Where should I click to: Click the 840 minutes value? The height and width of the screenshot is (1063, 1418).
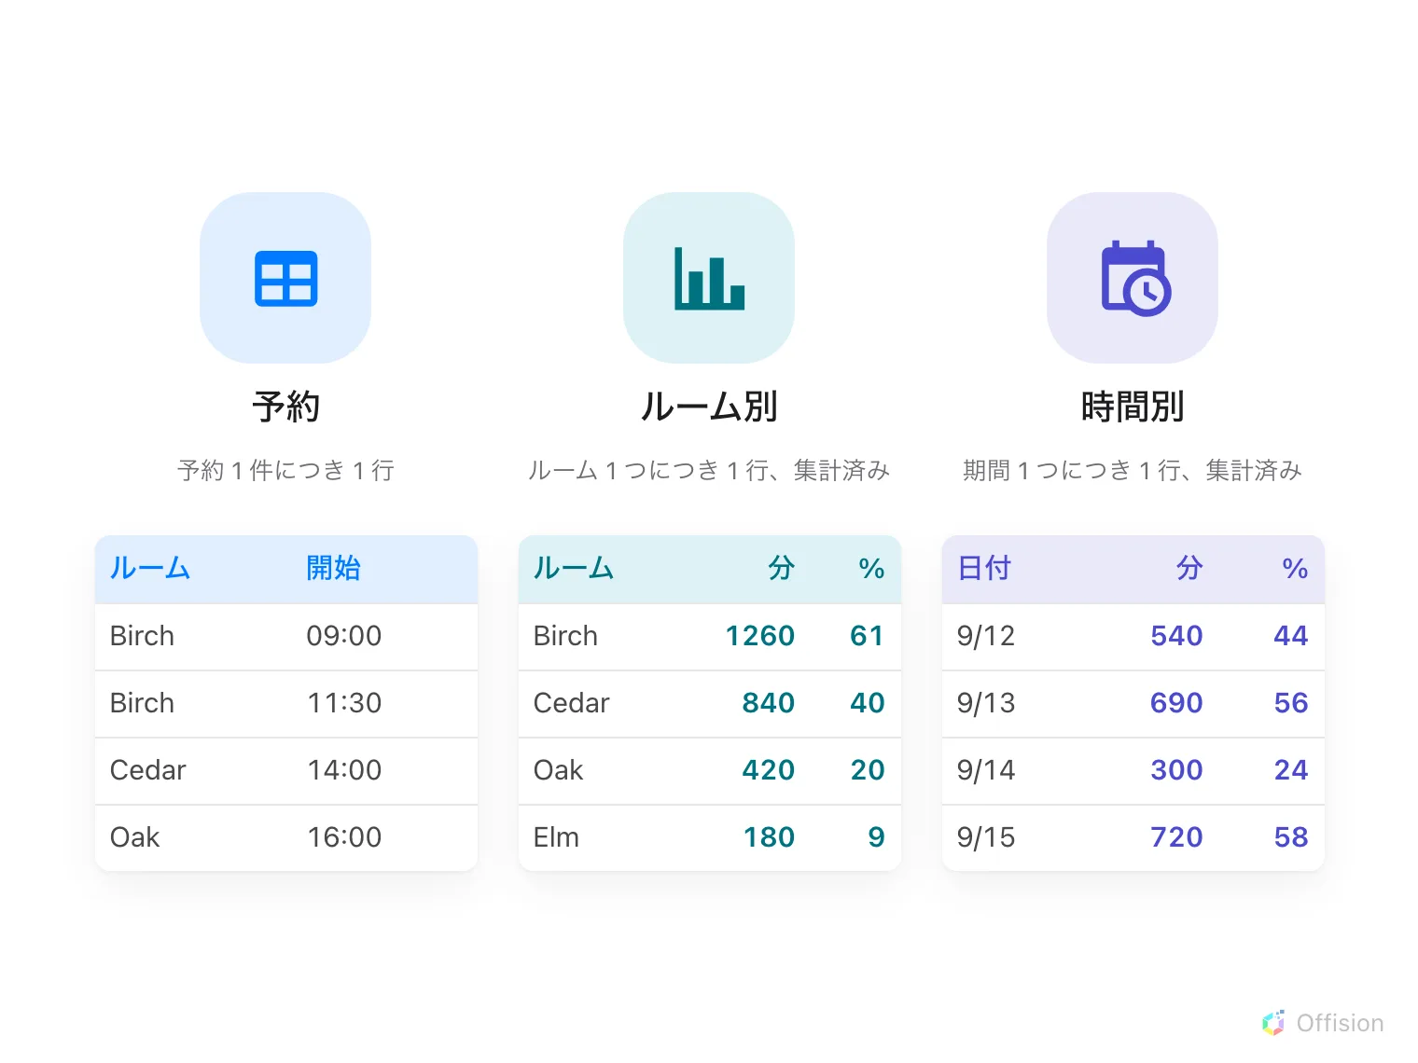(769, 703)
